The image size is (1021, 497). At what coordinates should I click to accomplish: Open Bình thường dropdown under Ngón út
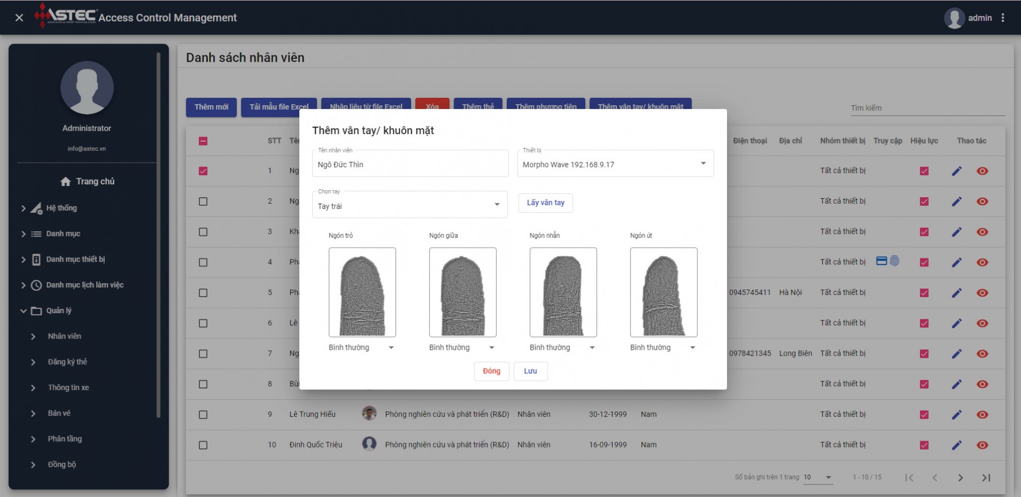pos(664,348)
